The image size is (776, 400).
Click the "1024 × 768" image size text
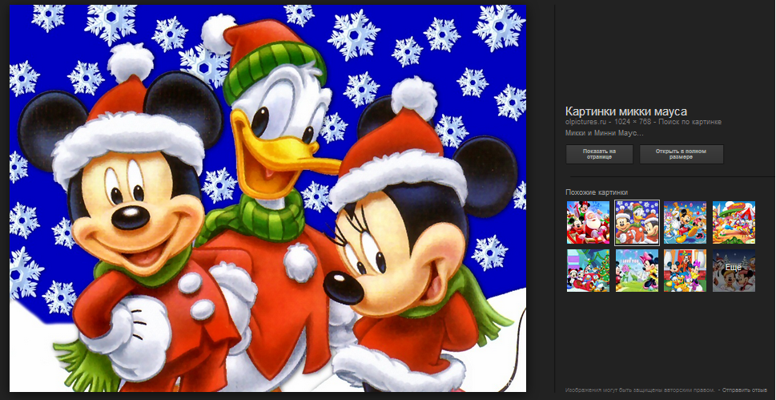[633, 122]
